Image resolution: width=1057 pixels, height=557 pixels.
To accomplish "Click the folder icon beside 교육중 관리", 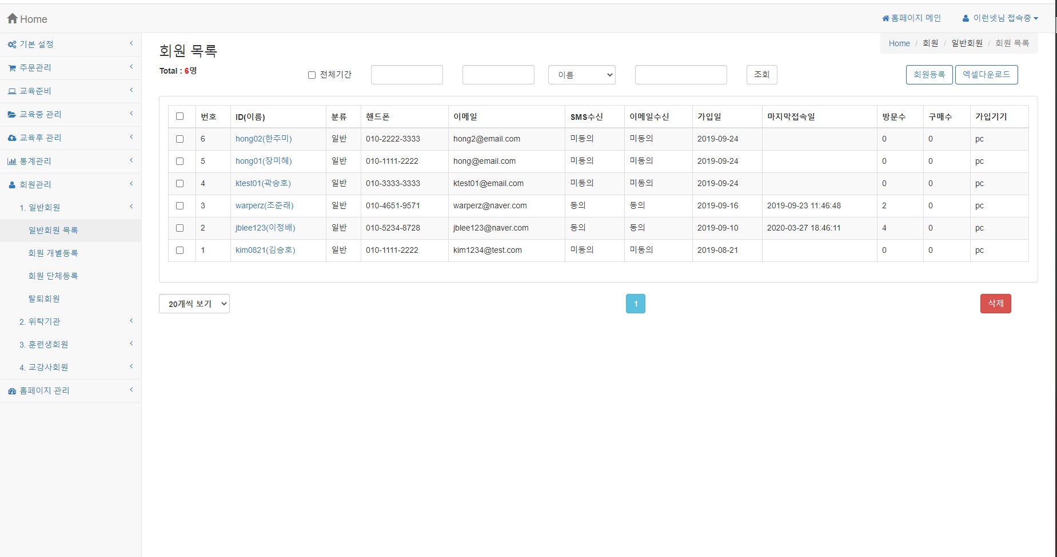I will pyautogui.click(x=12, y=115).
